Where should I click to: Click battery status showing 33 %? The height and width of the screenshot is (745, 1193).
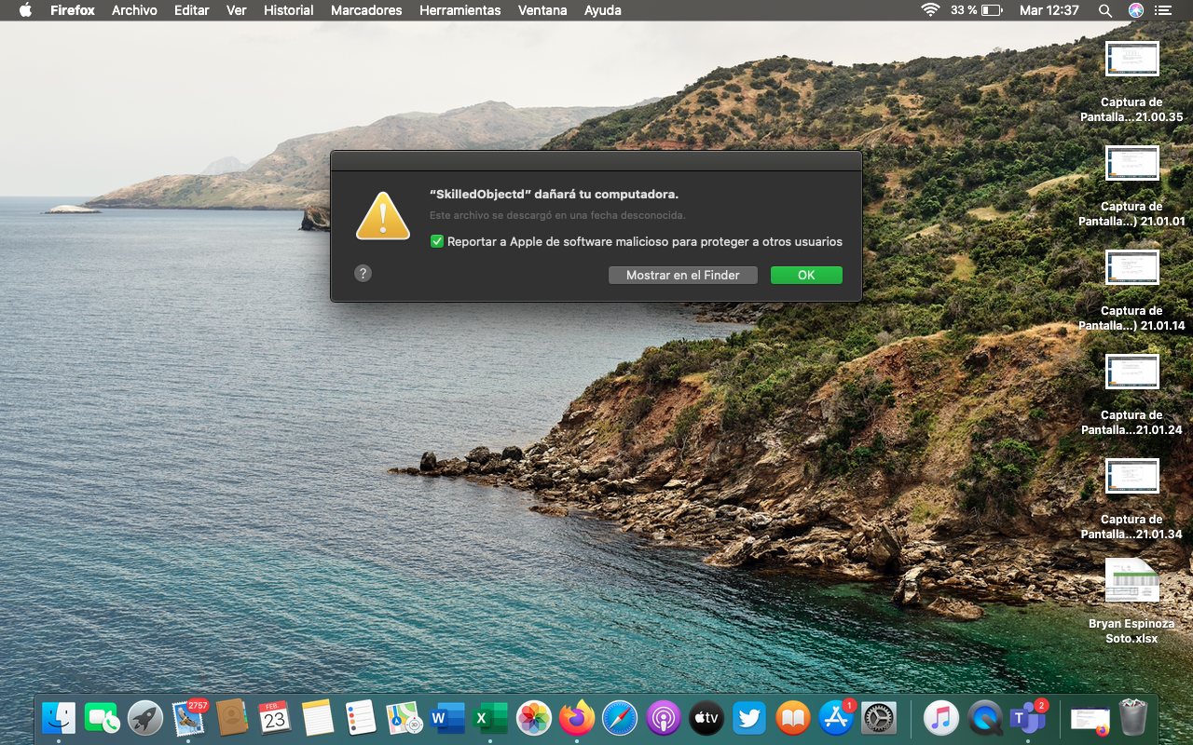click(x=977, y=10)
